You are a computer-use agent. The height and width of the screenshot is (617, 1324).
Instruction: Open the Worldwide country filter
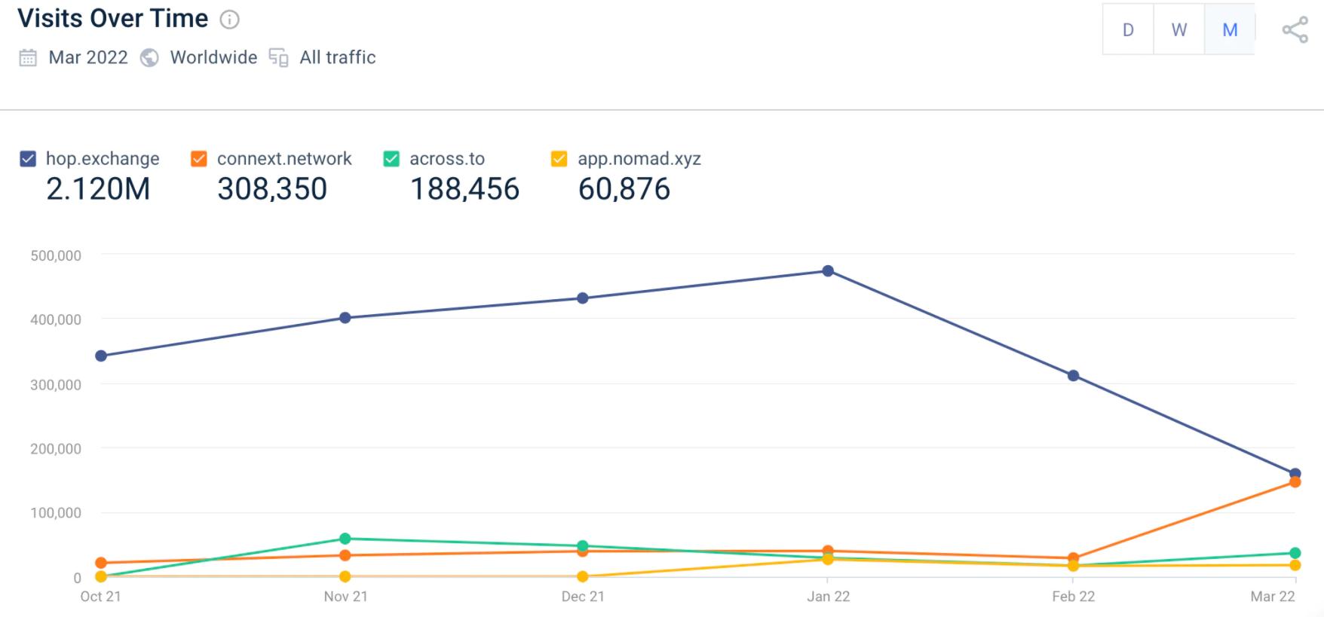point(213,58)
